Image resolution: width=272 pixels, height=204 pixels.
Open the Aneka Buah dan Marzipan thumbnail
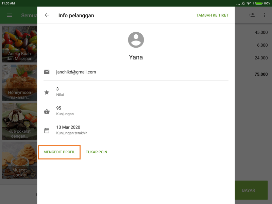(18, 44)
